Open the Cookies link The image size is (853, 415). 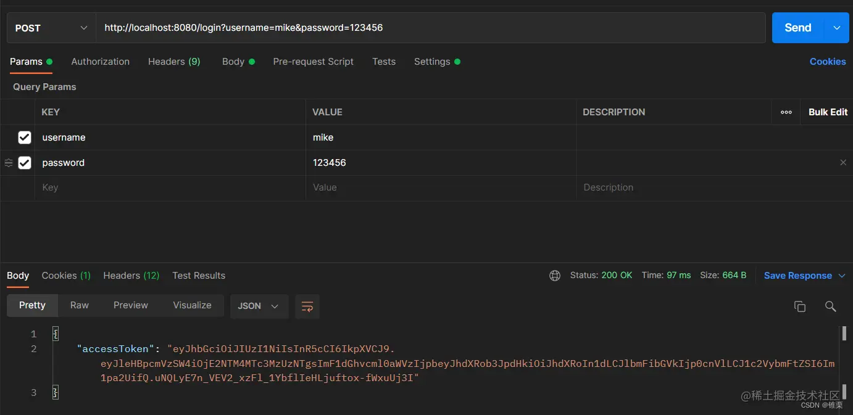click(x=828, y=62)
